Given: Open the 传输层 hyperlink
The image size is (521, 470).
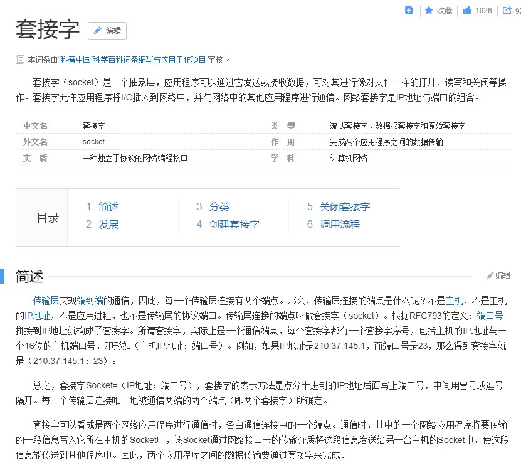Looking at the screenshot, I should coord(46,301).
